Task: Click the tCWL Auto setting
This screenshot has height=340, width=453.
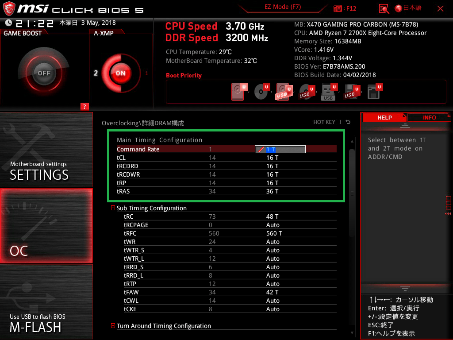Action: [x=273, y=301]
